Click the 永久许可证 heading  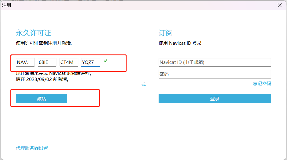[34, 33]
